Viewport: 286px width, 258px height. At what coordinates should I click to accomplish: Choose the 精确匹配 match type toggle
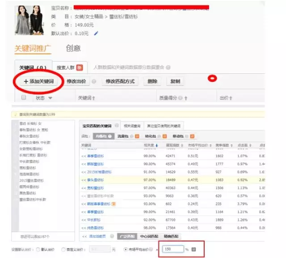pyautogui.click(x=171, y=236)
